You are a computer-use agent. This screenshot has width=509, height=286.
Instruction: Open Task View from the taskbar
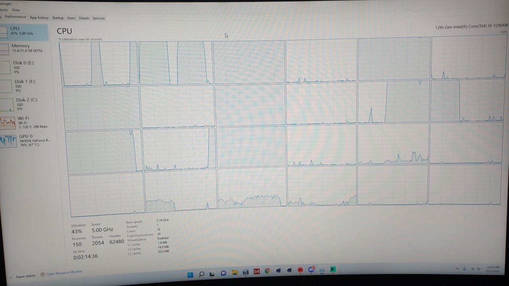(212, 274)
